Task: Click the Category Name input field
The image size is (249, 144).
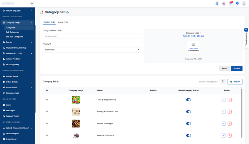Action: tap(92, 36)
